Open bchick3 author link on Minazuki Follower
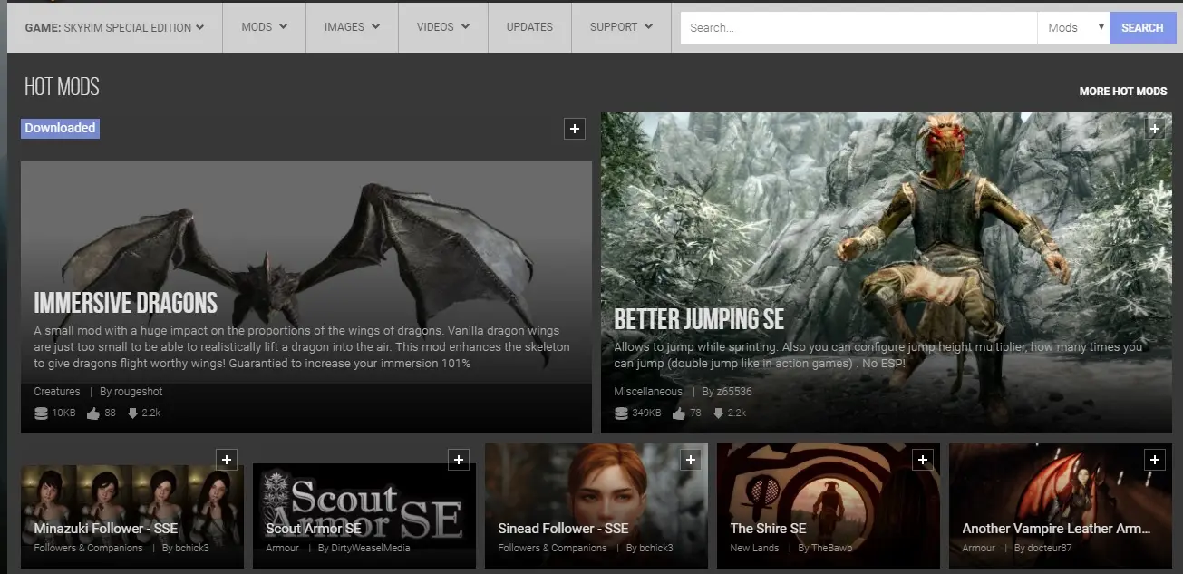 (x=186, y=548)
